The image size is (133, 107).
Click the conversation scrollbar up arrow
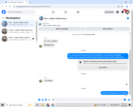(130, 33)
